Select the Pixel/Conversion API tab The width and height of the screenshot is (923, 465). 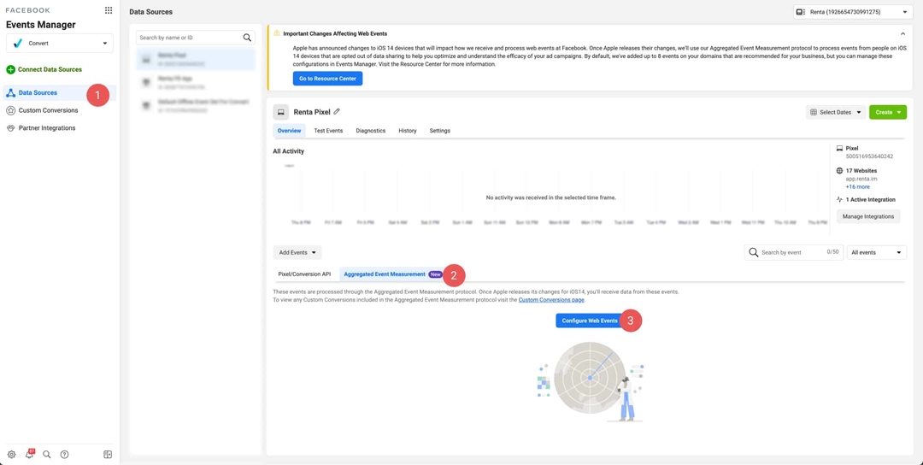304,274
